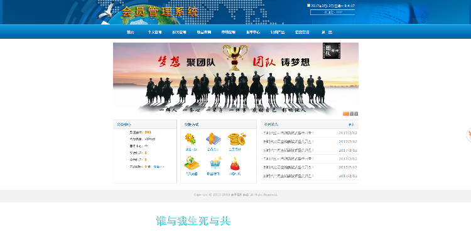The height and width of the screenshot is (233, 471).
Task: Click the floating orange widget at right edge
Action: pos(468,135)
